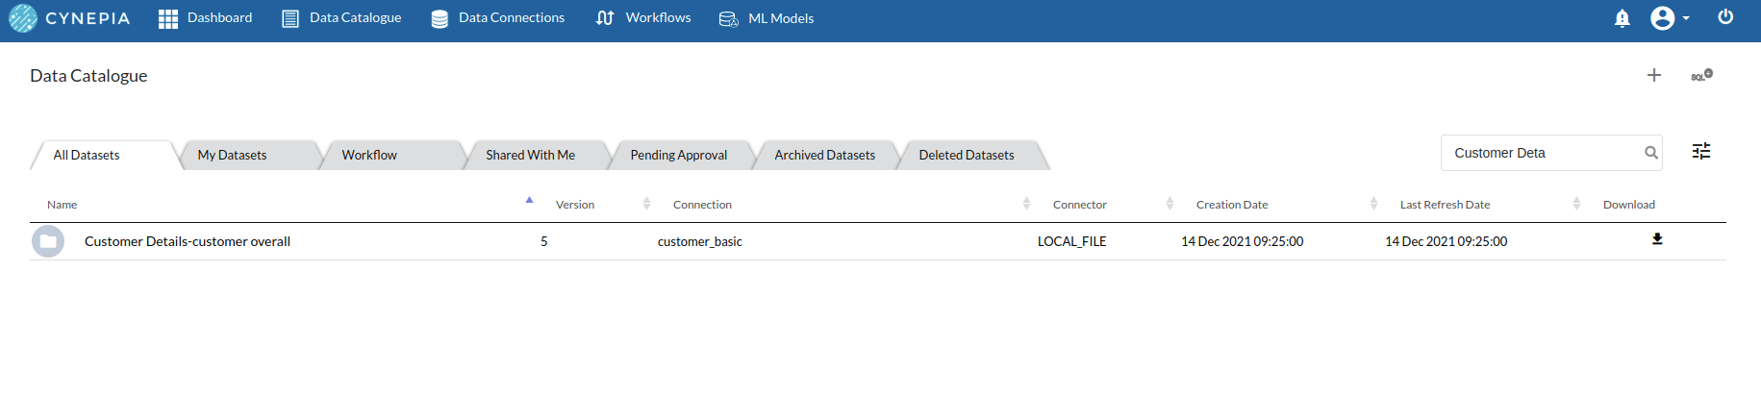The image size is (1761, 420).
Task: Open the filter settings sliders icon
Action: (x=1701, y=151)
